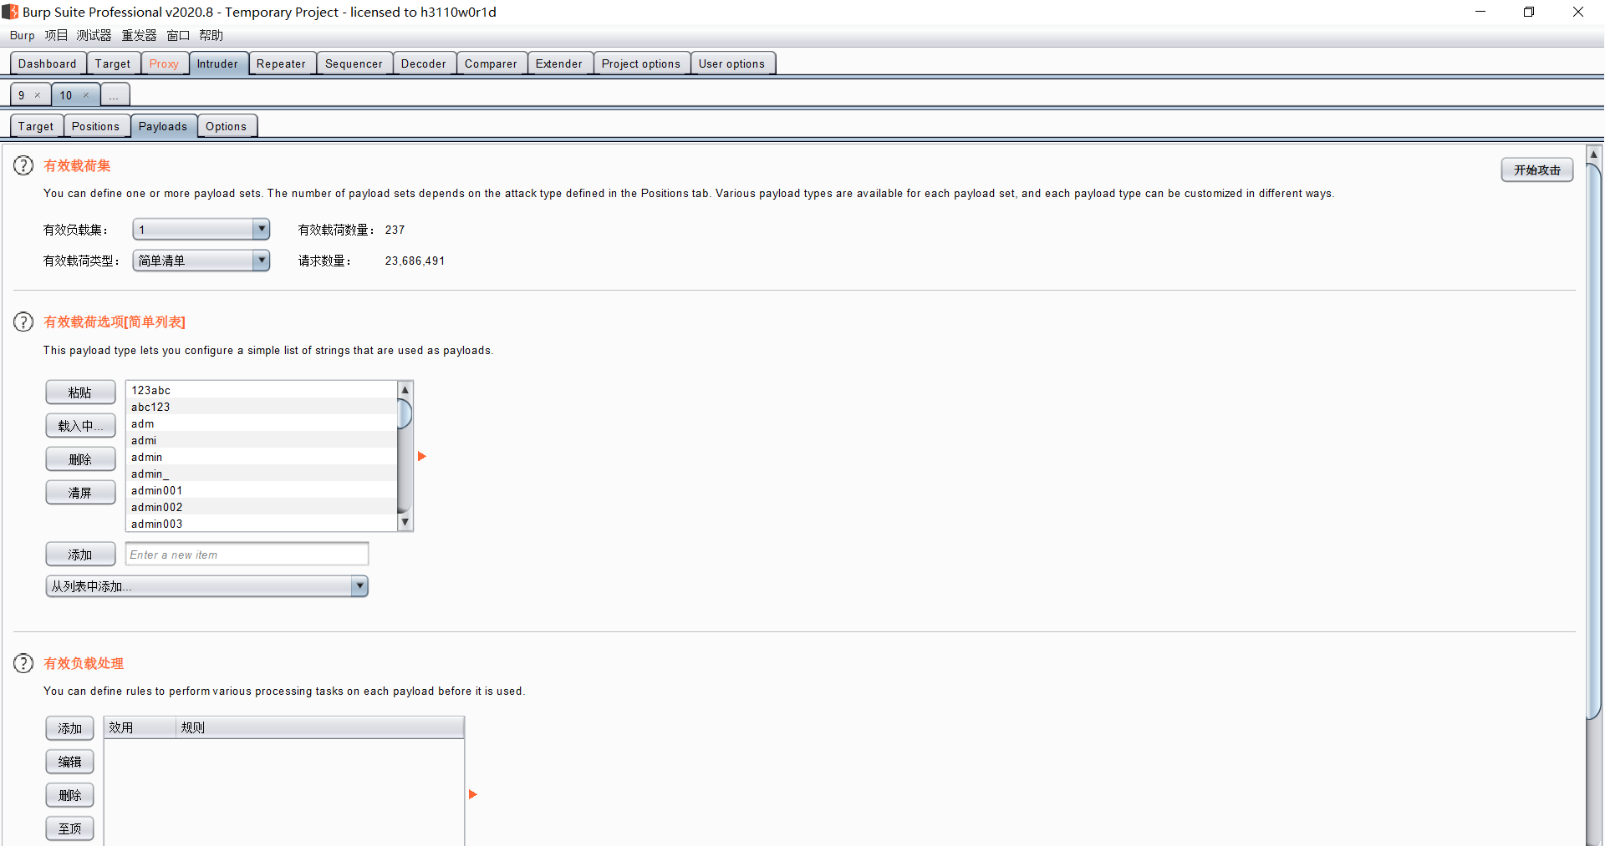The height and width of the screenshot is (846, 1605).
Task: Switch to Intruder Positions sub-tab
Action: [96, 126]
